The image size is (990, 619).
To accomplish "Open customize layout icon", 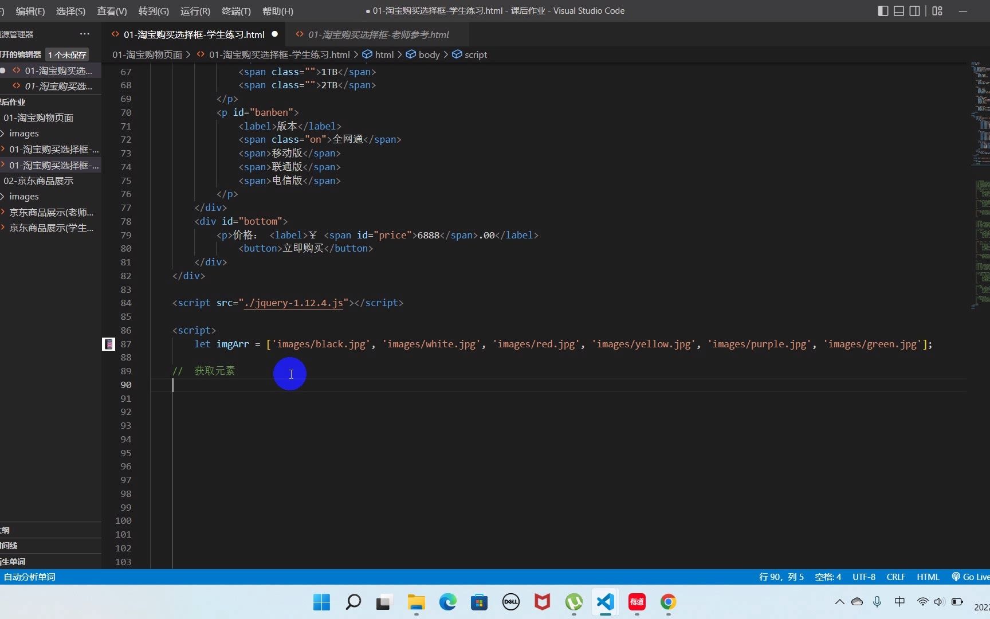I will point(937,11).
